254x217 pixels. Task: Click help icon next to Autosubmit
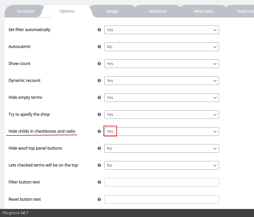click(x=99, y=46)
